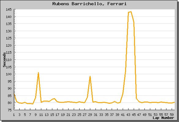
Task: Click lap 29 label on x-axis
Action: (x=90, y=115)
